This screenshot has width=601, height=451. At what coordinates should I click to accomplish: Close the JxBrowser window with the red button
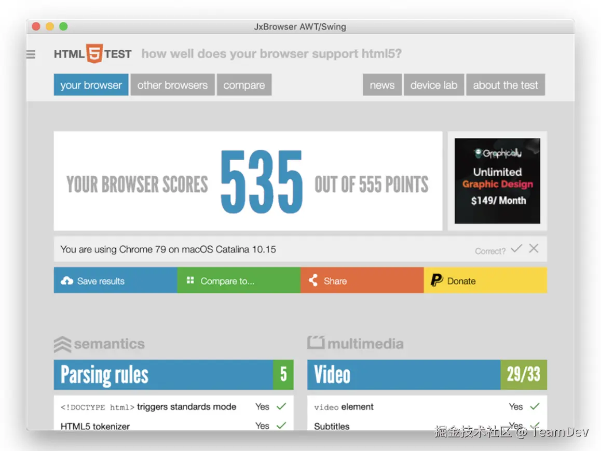pos(36,26)
